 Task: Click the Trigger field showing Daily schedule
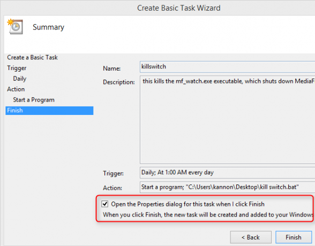tap(227, 173)
